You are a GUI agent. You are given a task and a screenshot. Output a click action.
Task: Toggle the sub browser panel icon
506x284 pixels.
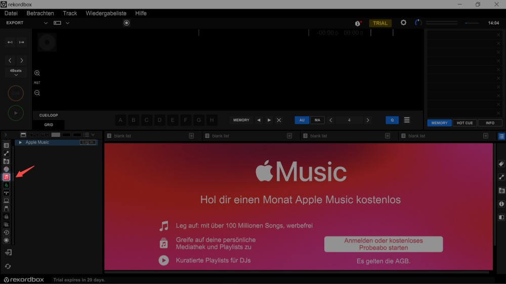click(501, 217)
